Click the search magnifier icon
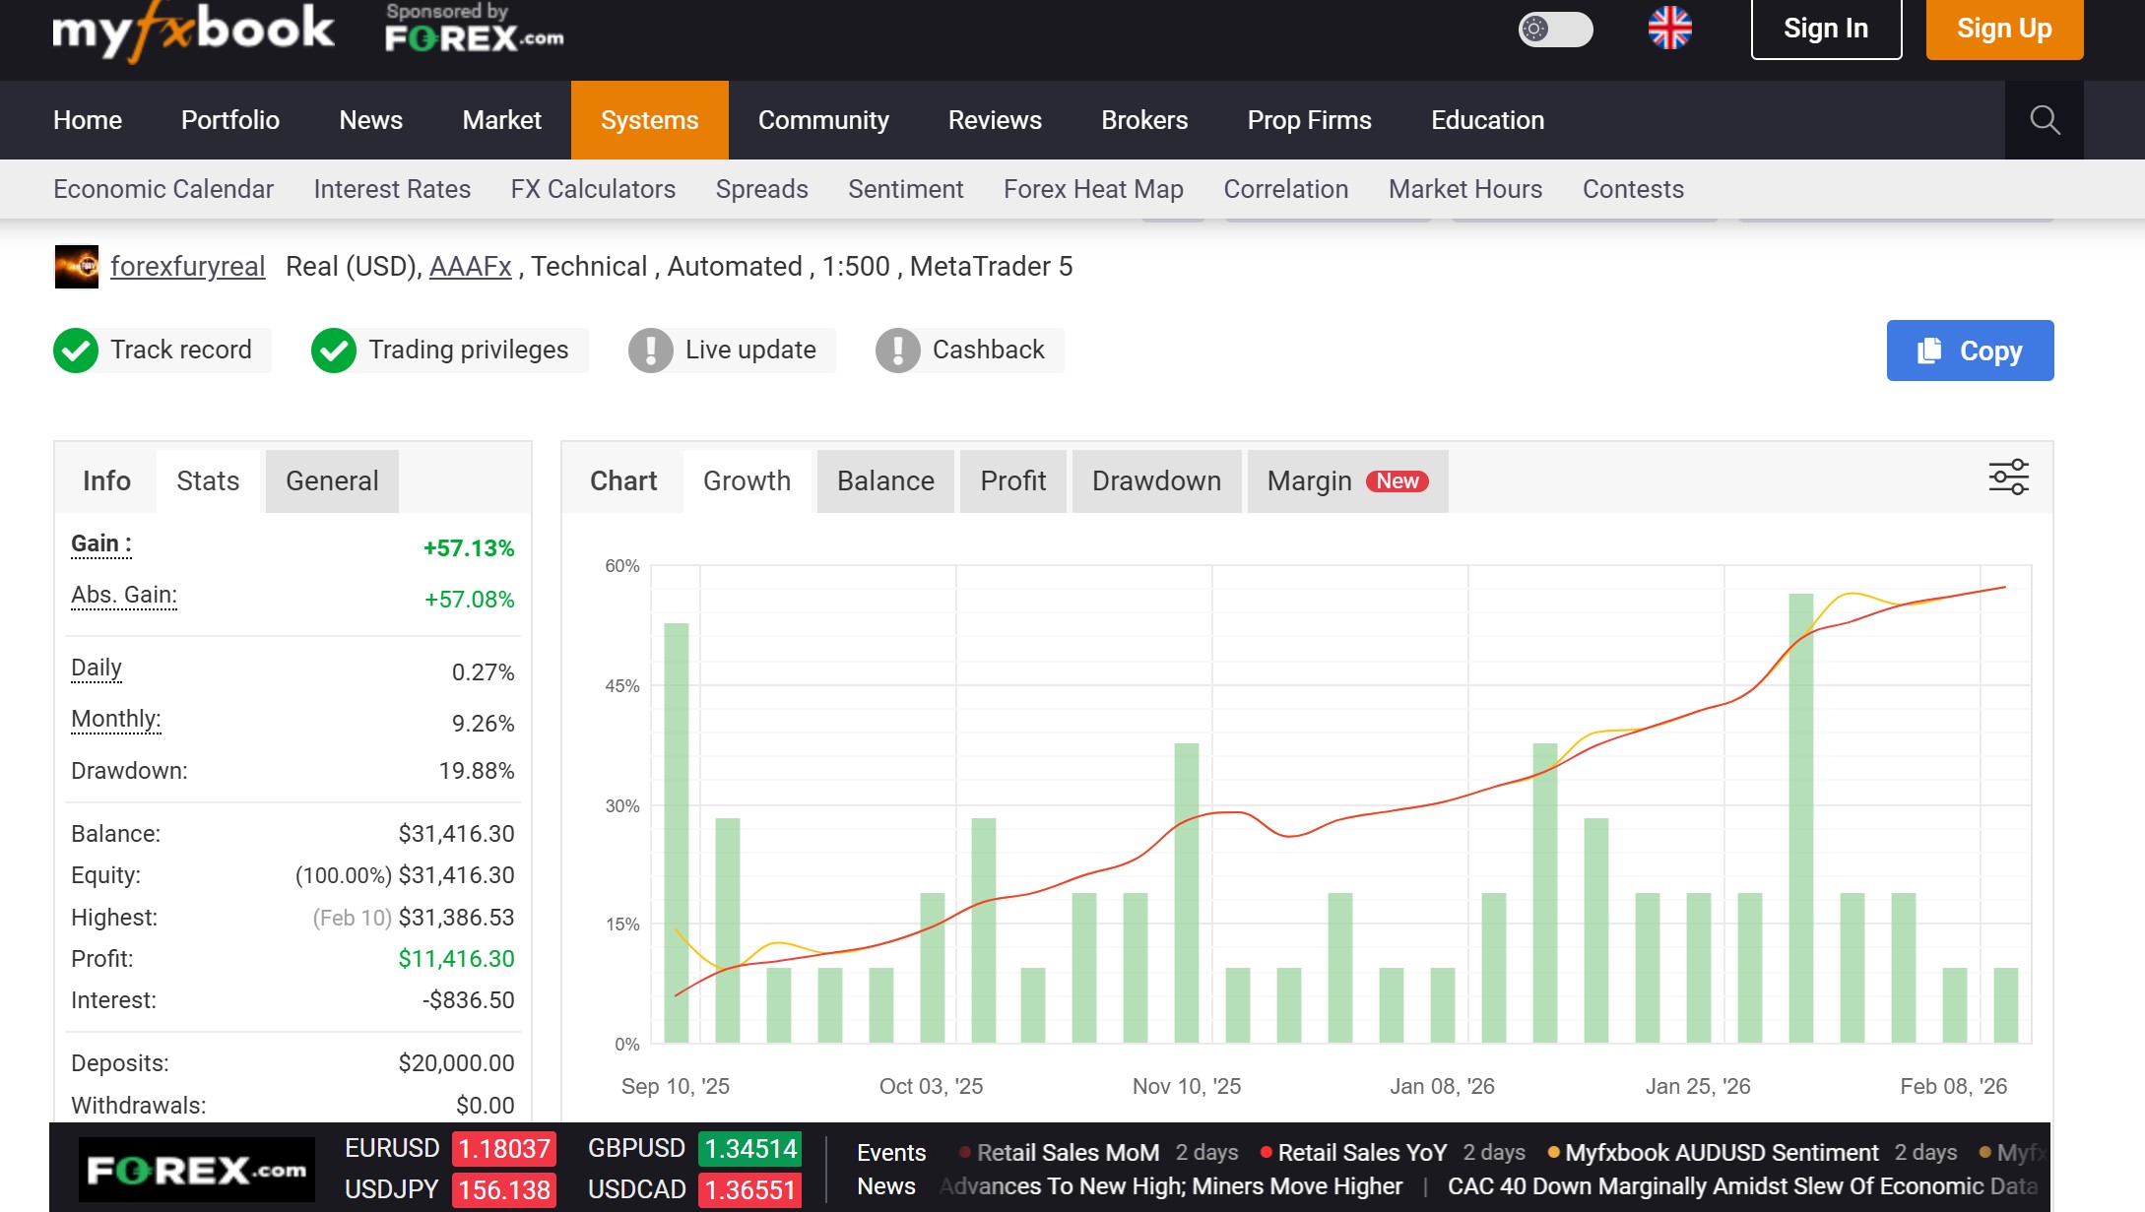This screenshot has height=1212, width=2145. coord(2045,120)
